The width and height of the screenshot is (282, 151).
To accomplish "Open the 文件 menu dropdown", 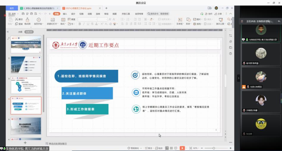I will [x=13, y=14].
